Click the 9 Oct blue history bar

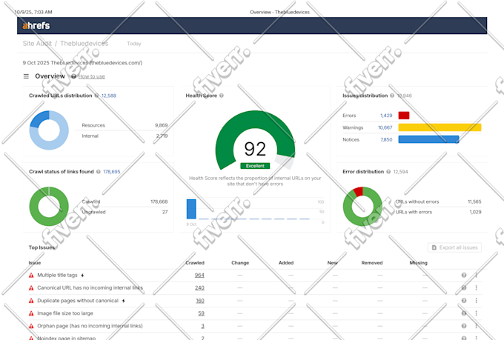[191, 209]
